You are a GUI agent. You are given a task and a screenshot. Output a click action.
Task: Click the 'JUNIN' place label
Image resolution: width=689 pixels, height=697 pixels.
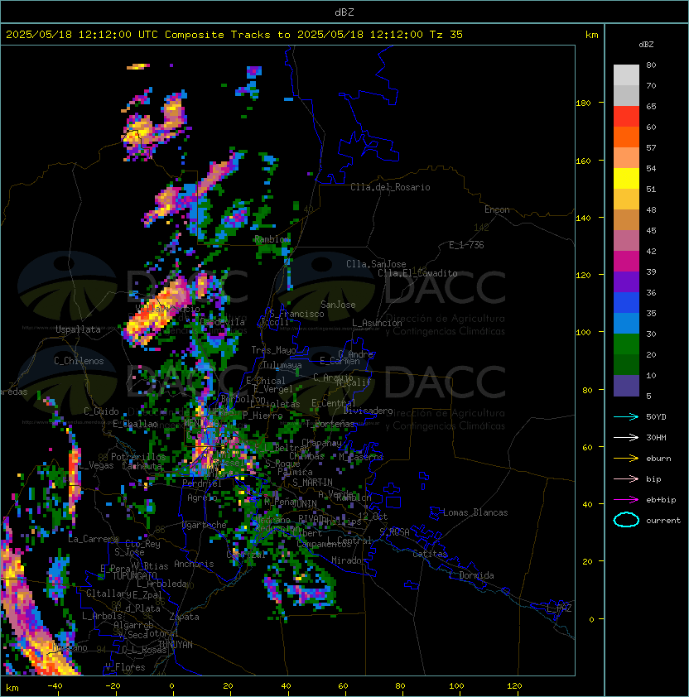coord(304,503)
